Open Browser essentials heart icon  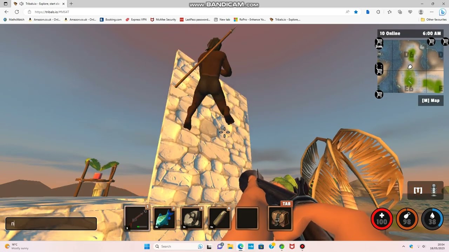(x=410, y=12)
